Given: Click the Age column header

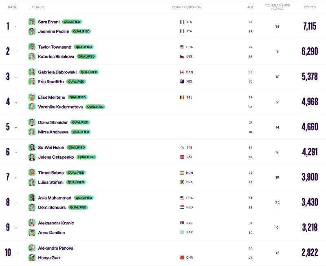Looking at the screenshot, I should click(250, 7).
